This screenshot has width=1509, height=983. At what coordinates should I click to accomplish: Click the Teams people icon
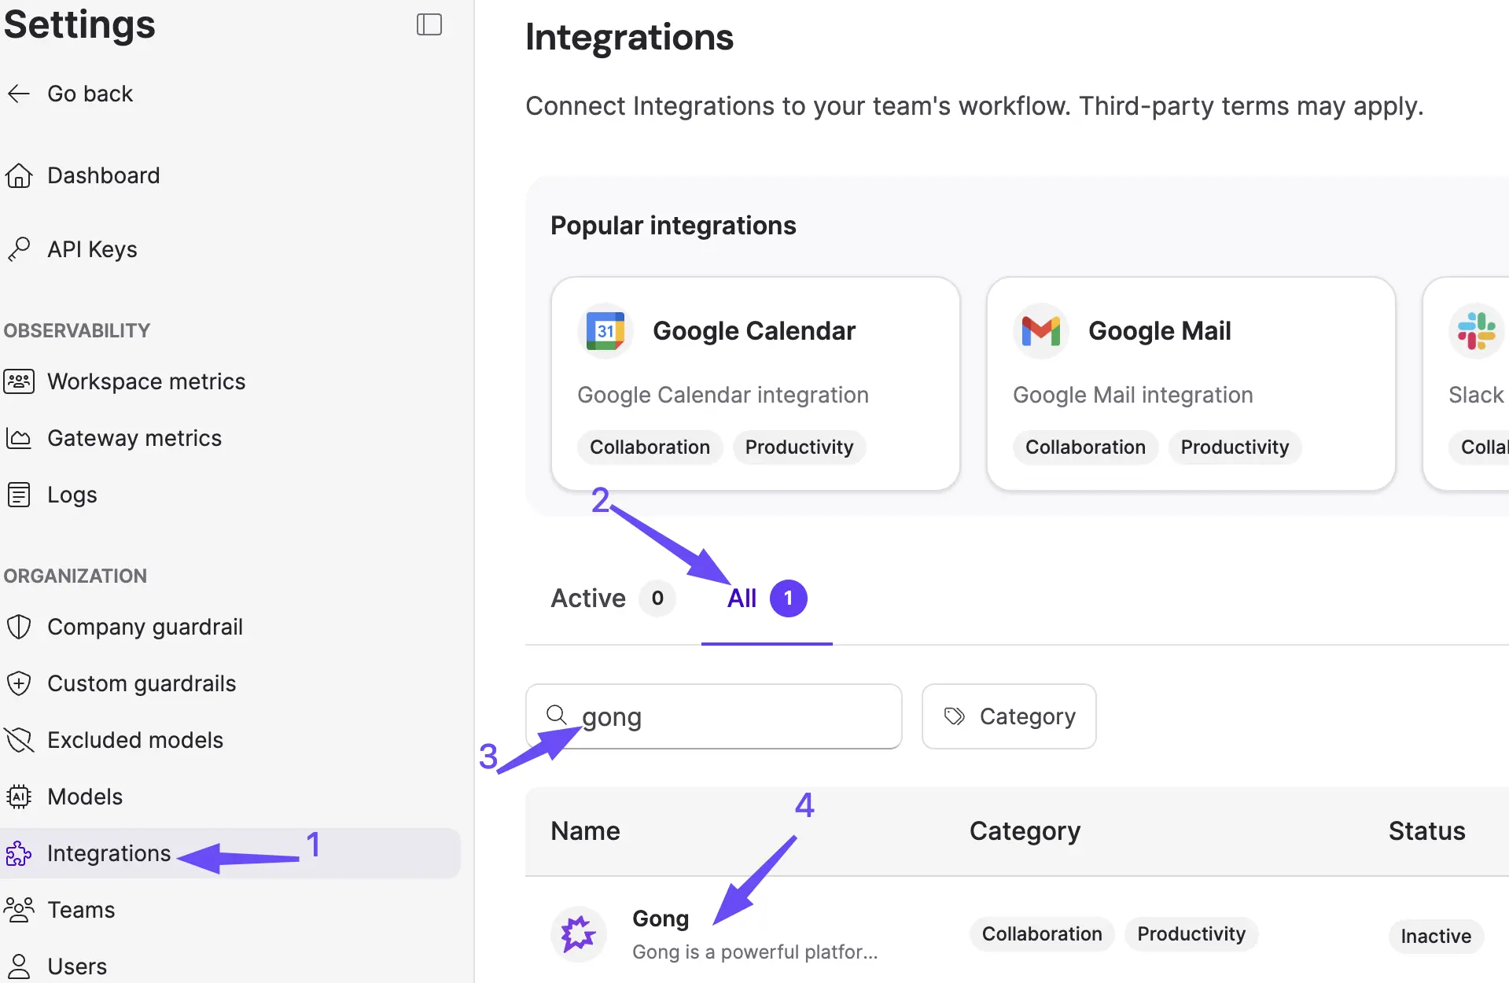(x=19, y=910)
